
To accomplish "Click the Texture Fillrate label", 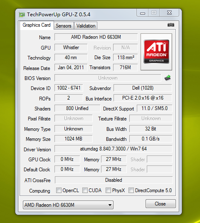I will [x=112, y=119].
